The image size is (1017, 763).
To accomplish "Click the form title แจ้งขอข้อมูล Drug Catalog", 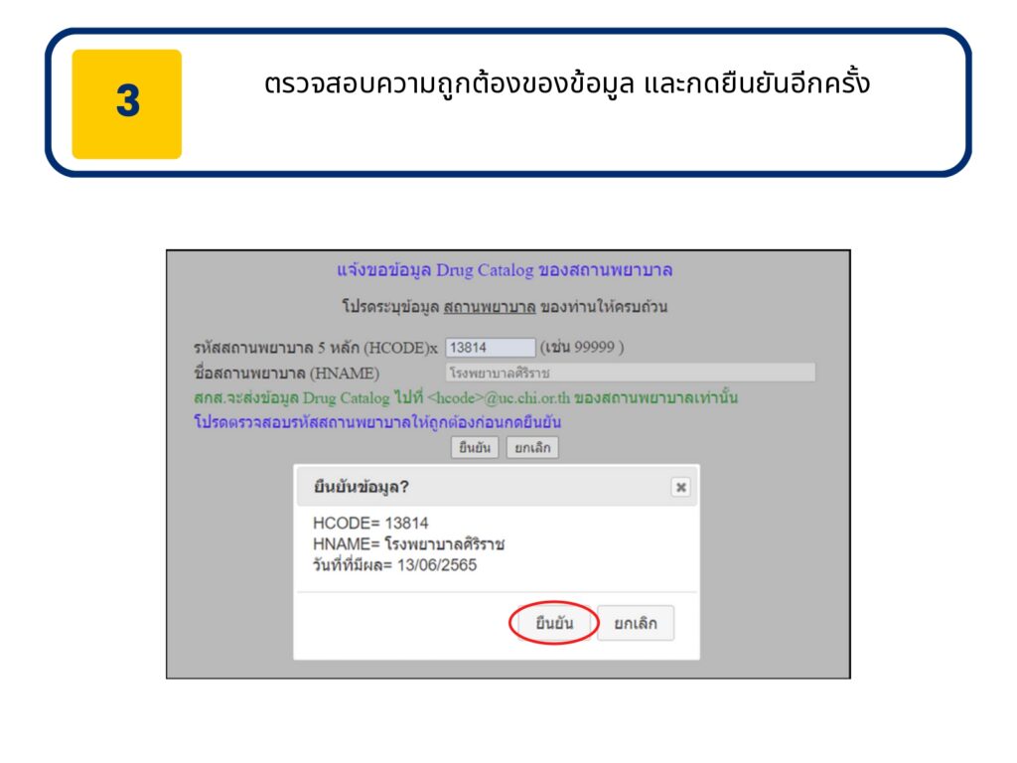I will [x=508, y=270].
